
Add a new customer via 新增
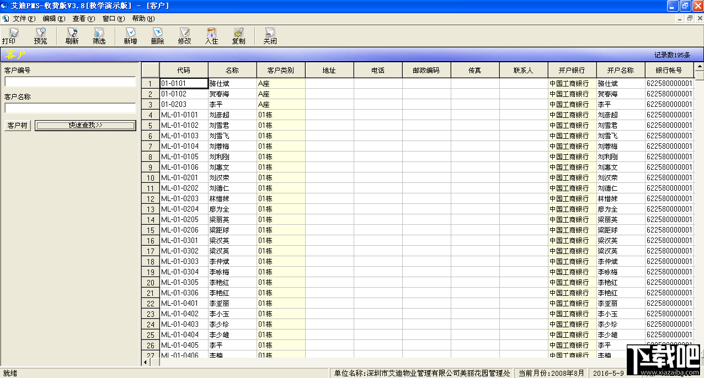pos(130,36)
